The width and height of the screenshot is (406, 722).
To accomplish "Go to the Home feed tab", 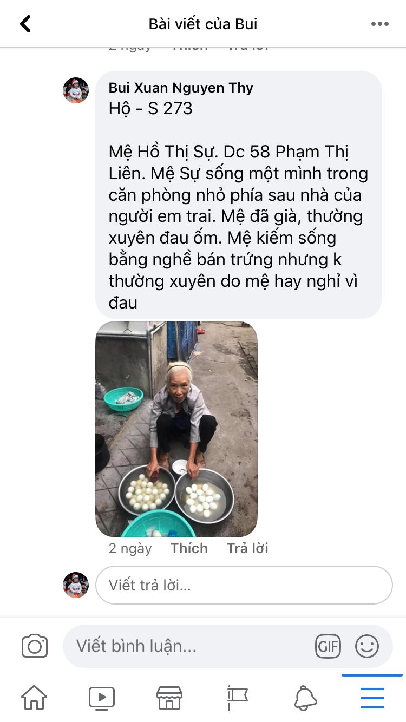I will pyautogui.click(x=34, y=698).
